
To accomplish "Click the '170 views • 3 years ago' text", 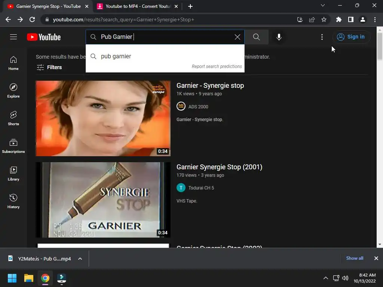I will [x=200, y=175].
